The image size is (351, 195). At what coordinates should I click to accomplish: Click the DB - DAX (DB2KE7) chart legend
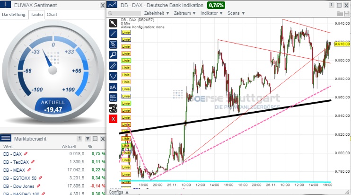pos(138,20)
